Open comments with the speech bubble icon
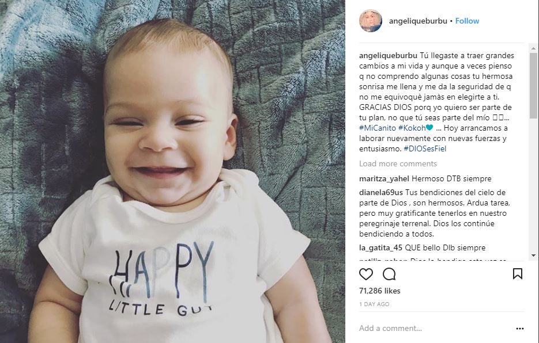Screen dimensions: 539x343 [x=389, y=275]
